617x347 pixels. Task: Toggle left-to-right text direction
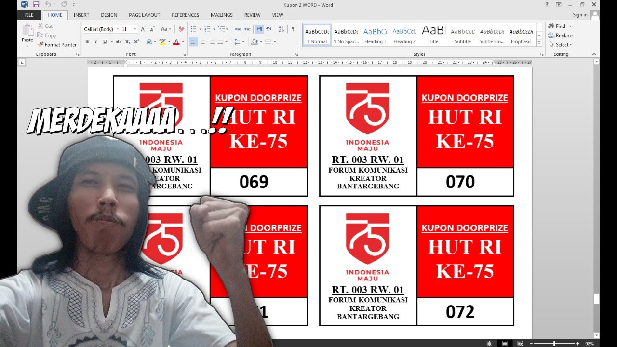(x=259, y=29)
